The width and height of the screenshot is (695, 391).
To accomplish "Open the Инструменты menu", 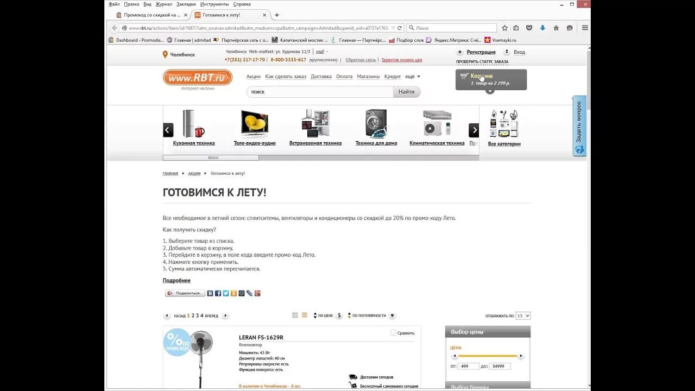I will [214, 4].
